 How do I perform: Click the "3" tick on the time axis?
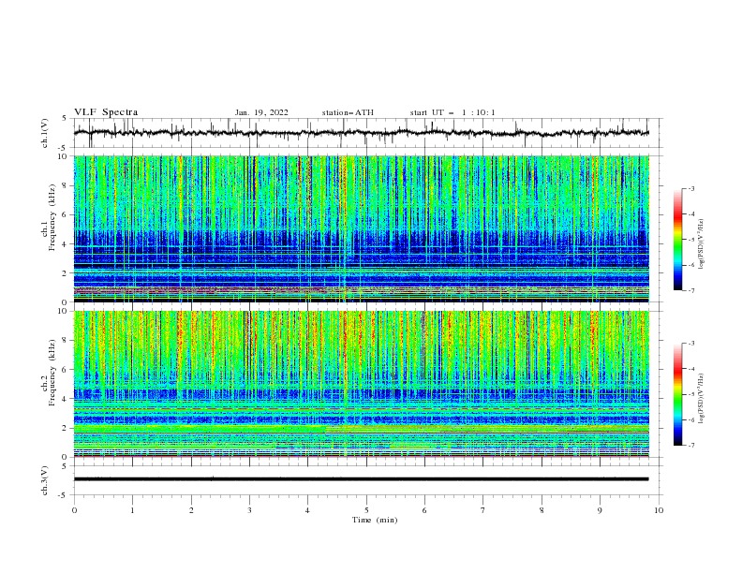249,510
